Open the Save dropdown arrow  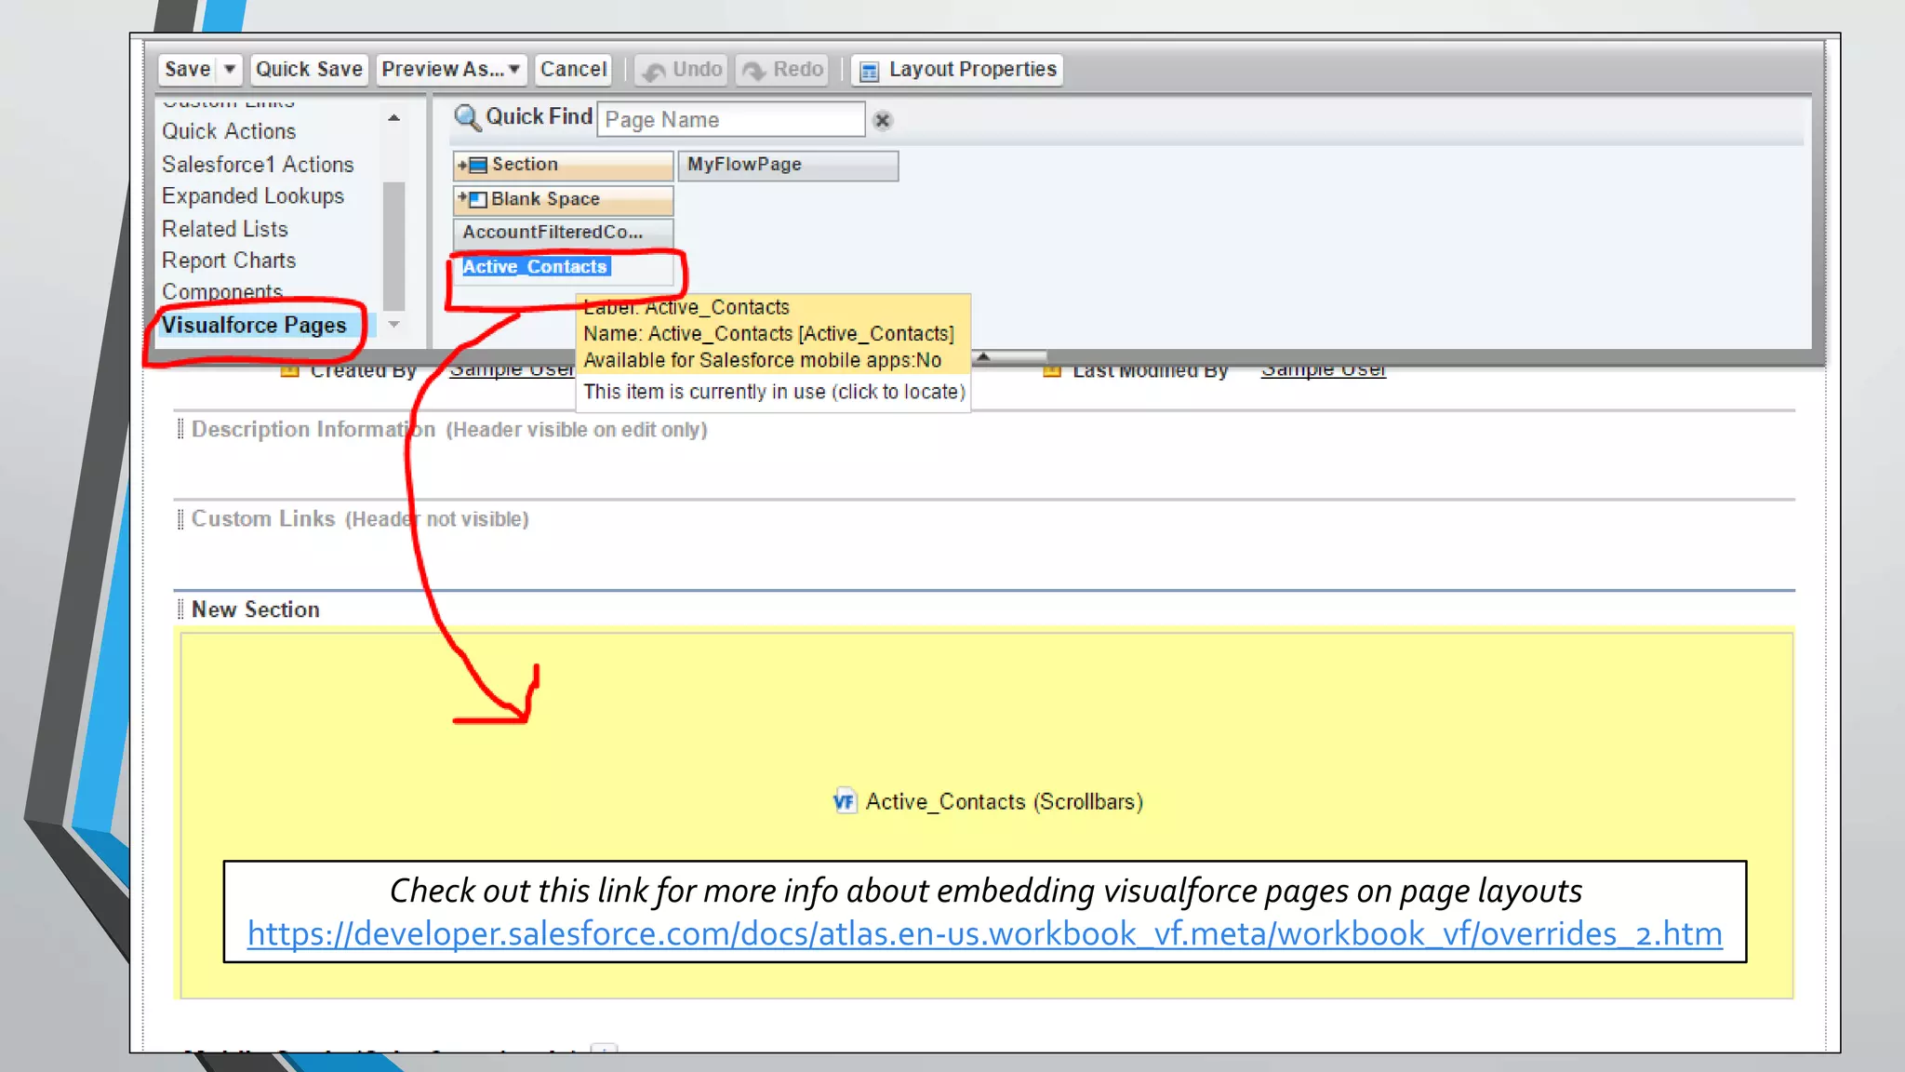(230, 70)
